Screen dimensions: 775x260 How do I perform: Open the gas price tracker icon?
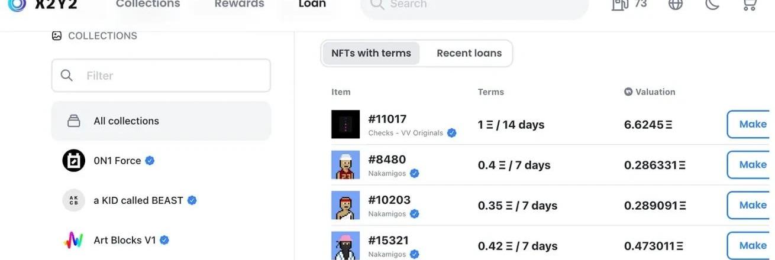pos(620,5)
